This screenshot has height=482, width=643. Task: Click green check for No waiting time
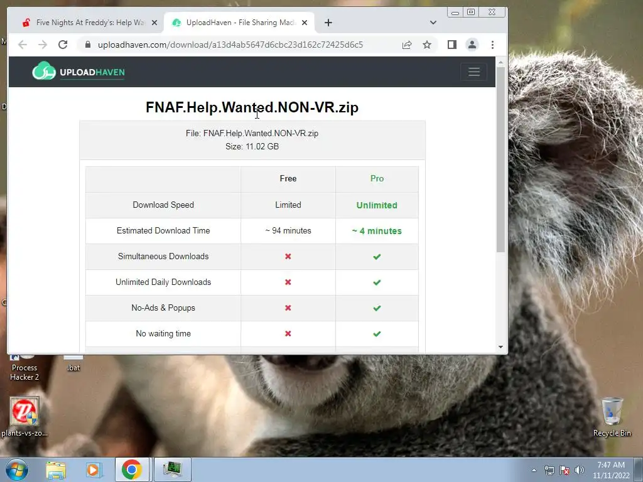[x=377, y=334]
